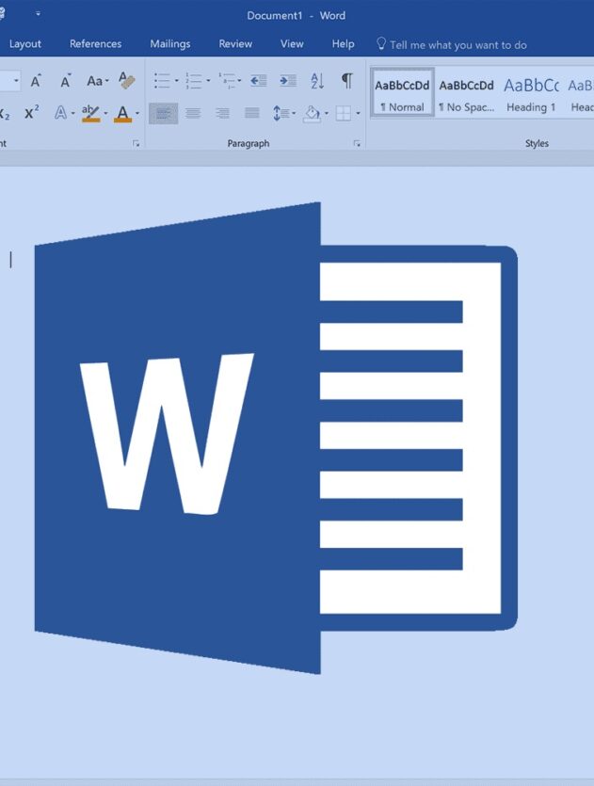Apply the Normal style

(x=402, y=93)
